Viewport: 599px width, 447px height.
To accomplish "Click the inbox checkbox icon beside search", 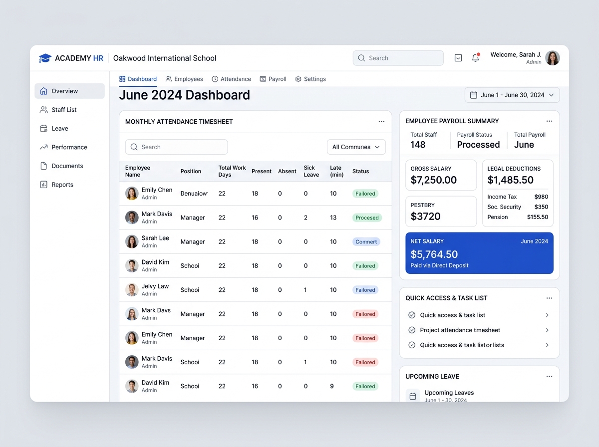I will (458, 58).
